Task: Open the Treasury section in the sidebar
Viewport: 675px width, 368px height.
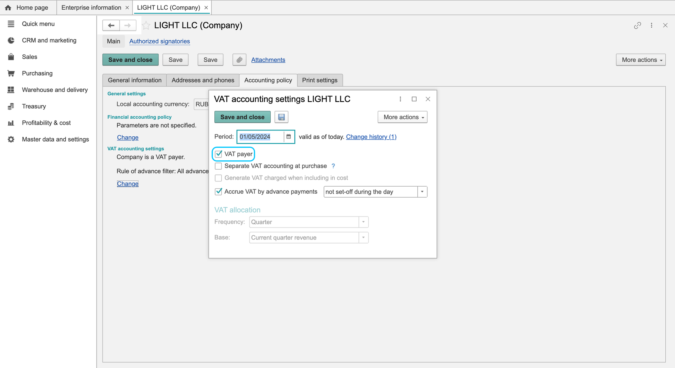Action: [x=34, y=106]
